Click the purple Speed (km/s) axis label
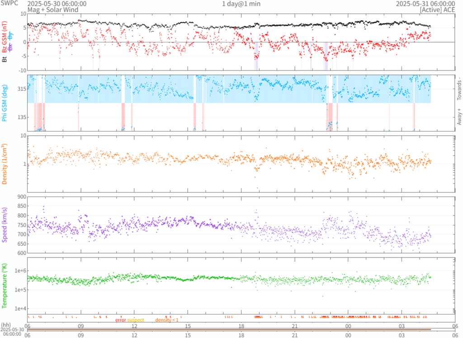This screenshot has width=463, height=338. pyautogui.click(x=5, y=225)
